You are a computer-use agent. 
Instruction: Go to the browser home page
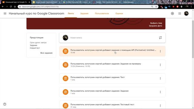[x=15, y=7]
